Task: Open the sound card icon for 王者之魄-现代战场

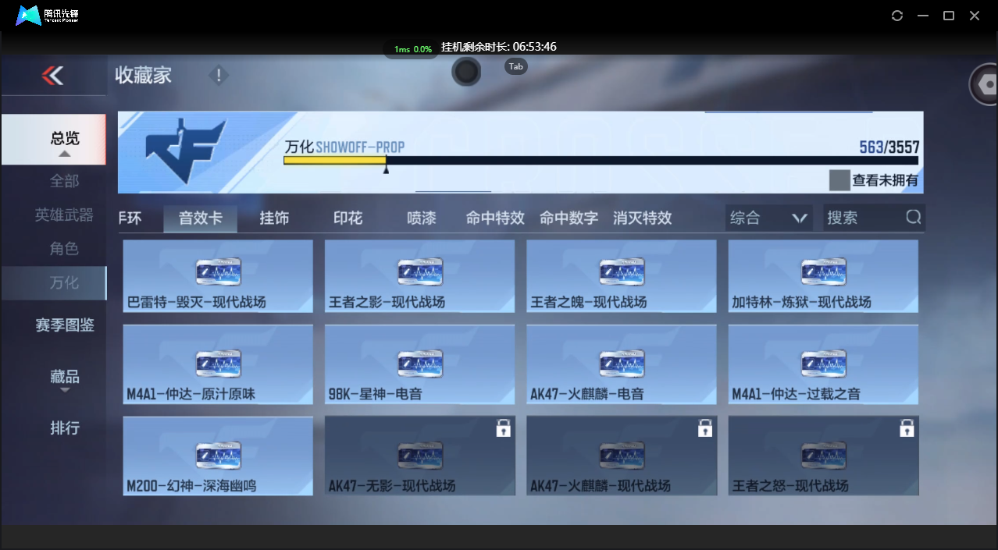Action: [x=622, y=271]
